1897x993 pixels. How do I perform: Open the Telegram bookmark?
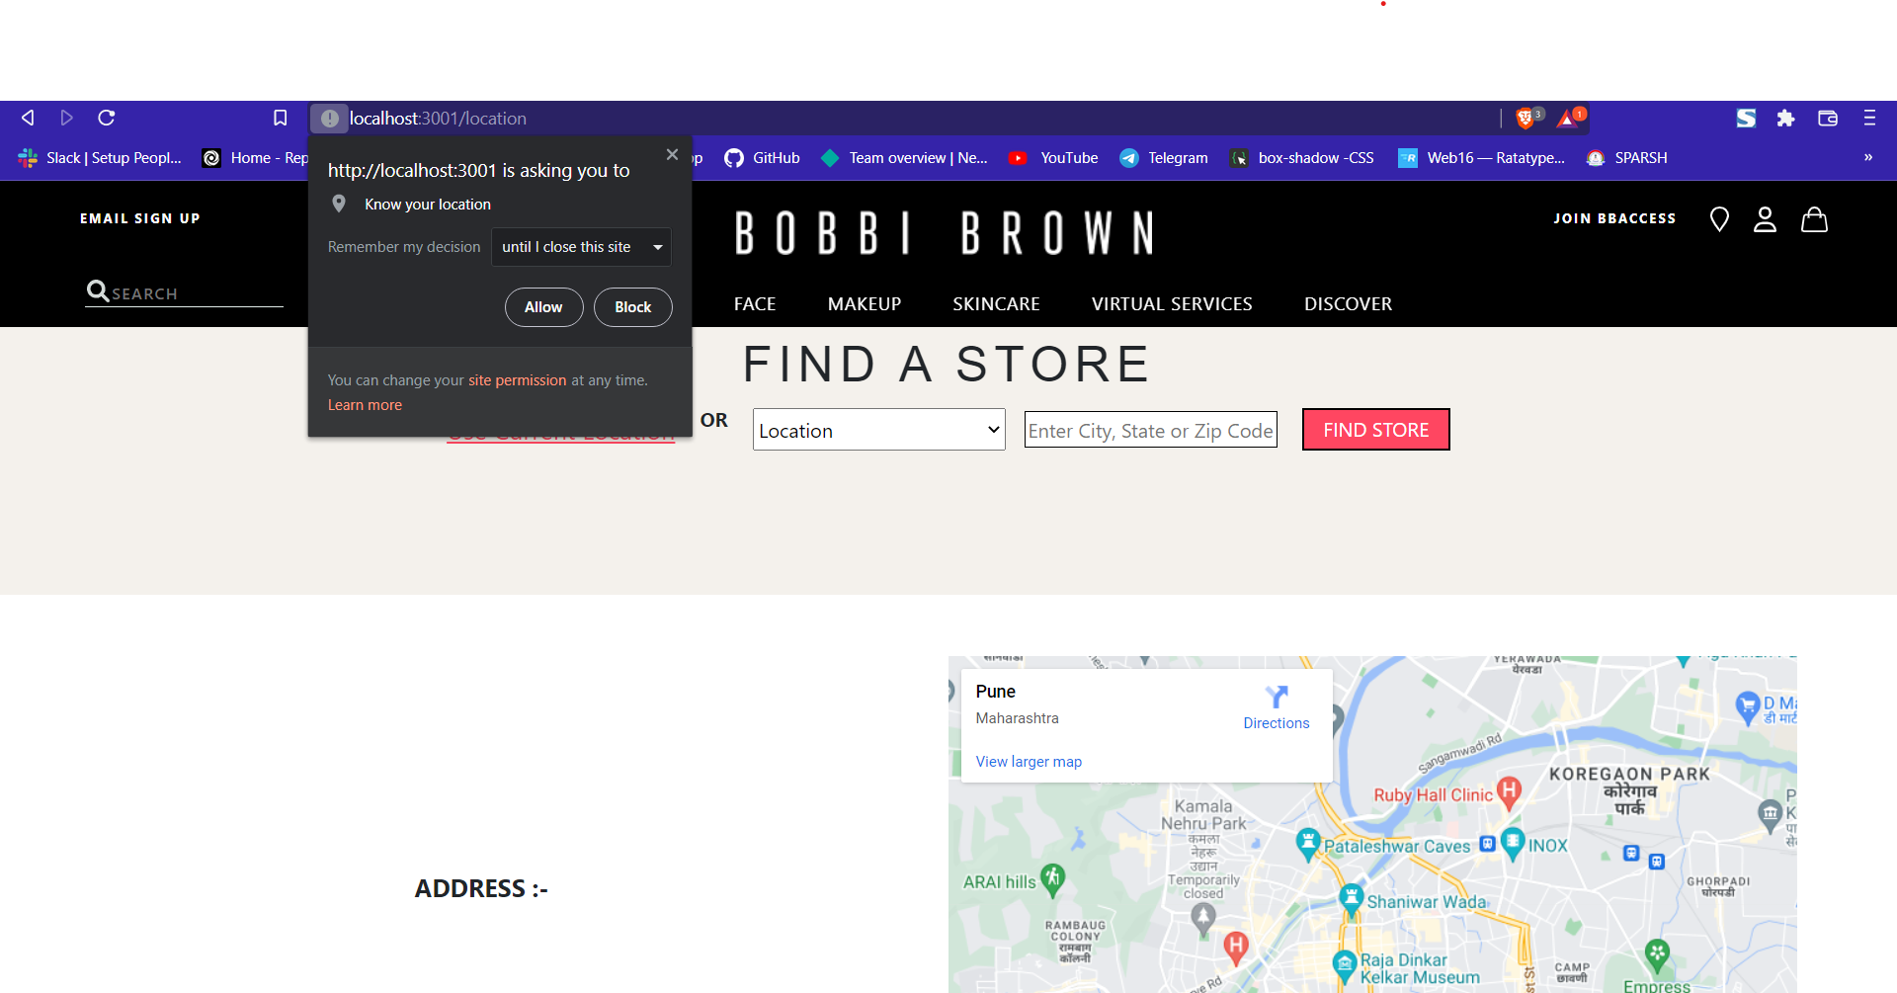point(1163,158)
